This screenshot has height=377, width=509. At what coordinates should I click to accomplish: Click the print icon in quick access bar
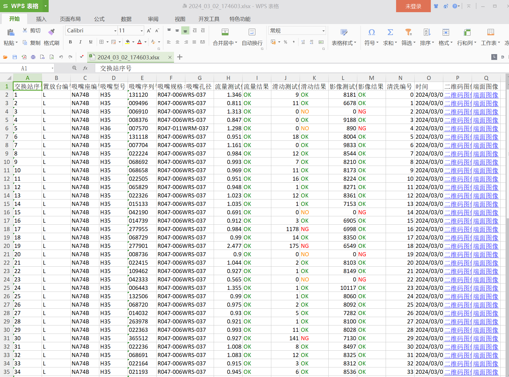pyautogui.click(x=33, y=57)
